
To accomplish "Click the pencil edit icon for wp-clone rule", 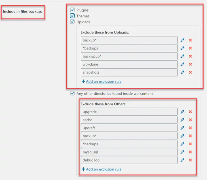I will pos(182,64).
